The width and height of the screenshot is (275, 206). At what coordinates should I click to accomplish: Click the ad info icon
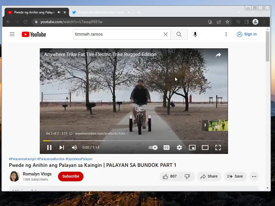[x=71, y=134]
